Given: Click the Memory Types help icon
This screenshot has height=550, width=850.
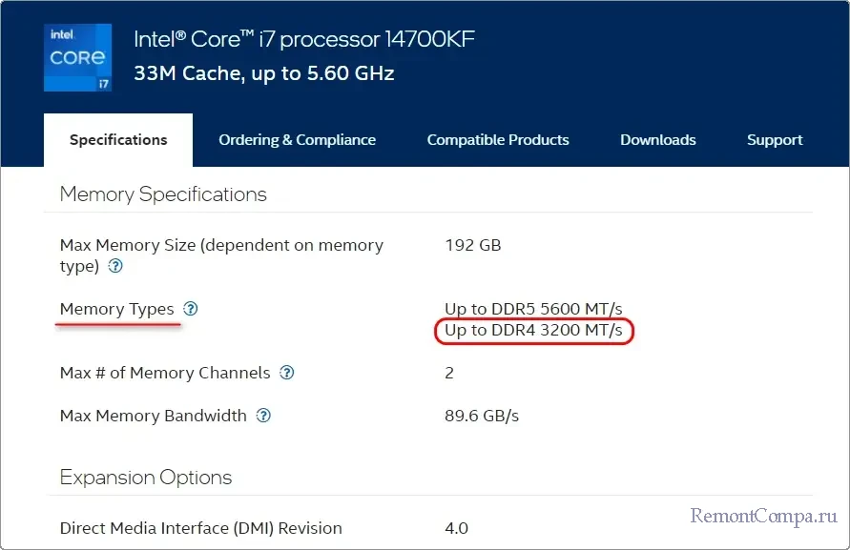Looking at the screenshot, I should pyautogui.click(x=191, y=309).
